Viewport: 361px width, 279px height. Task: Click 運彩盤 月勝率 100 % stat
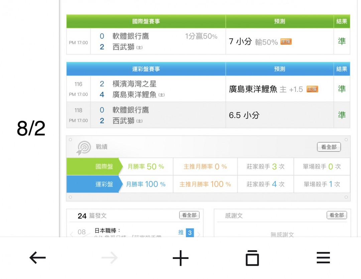pyautogui.click(x=146, y=184)
